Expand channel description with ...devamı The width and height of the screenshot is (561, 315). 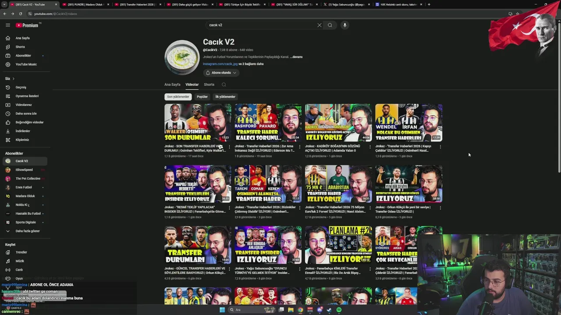tap(297, 57)
